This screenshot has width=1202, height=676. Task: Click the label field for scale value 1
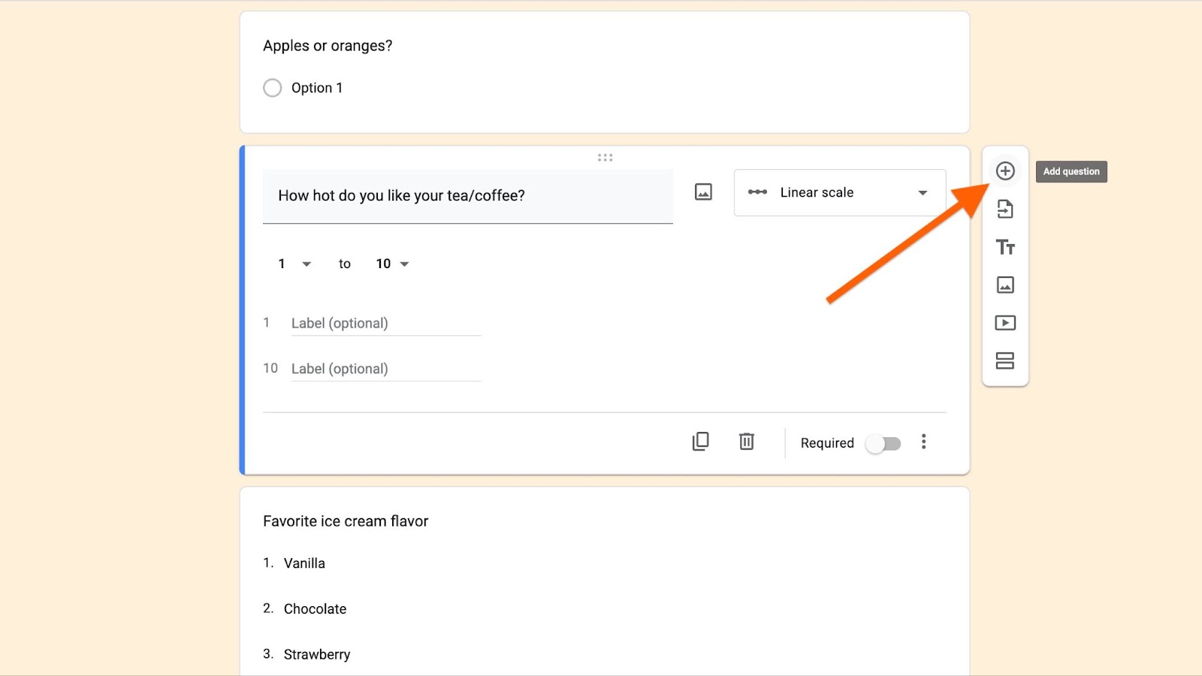coord(385,324)
